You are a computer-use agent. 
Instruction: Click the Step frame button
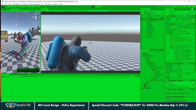pyautogui.click(x=100, y=7)
